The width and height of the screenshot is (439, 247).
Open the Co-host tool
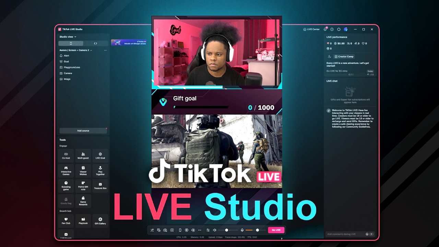tap(66, 156)
